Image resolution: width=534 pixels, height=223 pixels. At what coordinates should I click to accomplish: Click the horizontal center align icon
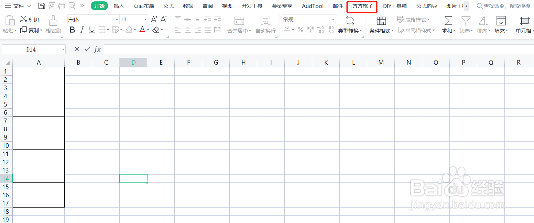188,30
